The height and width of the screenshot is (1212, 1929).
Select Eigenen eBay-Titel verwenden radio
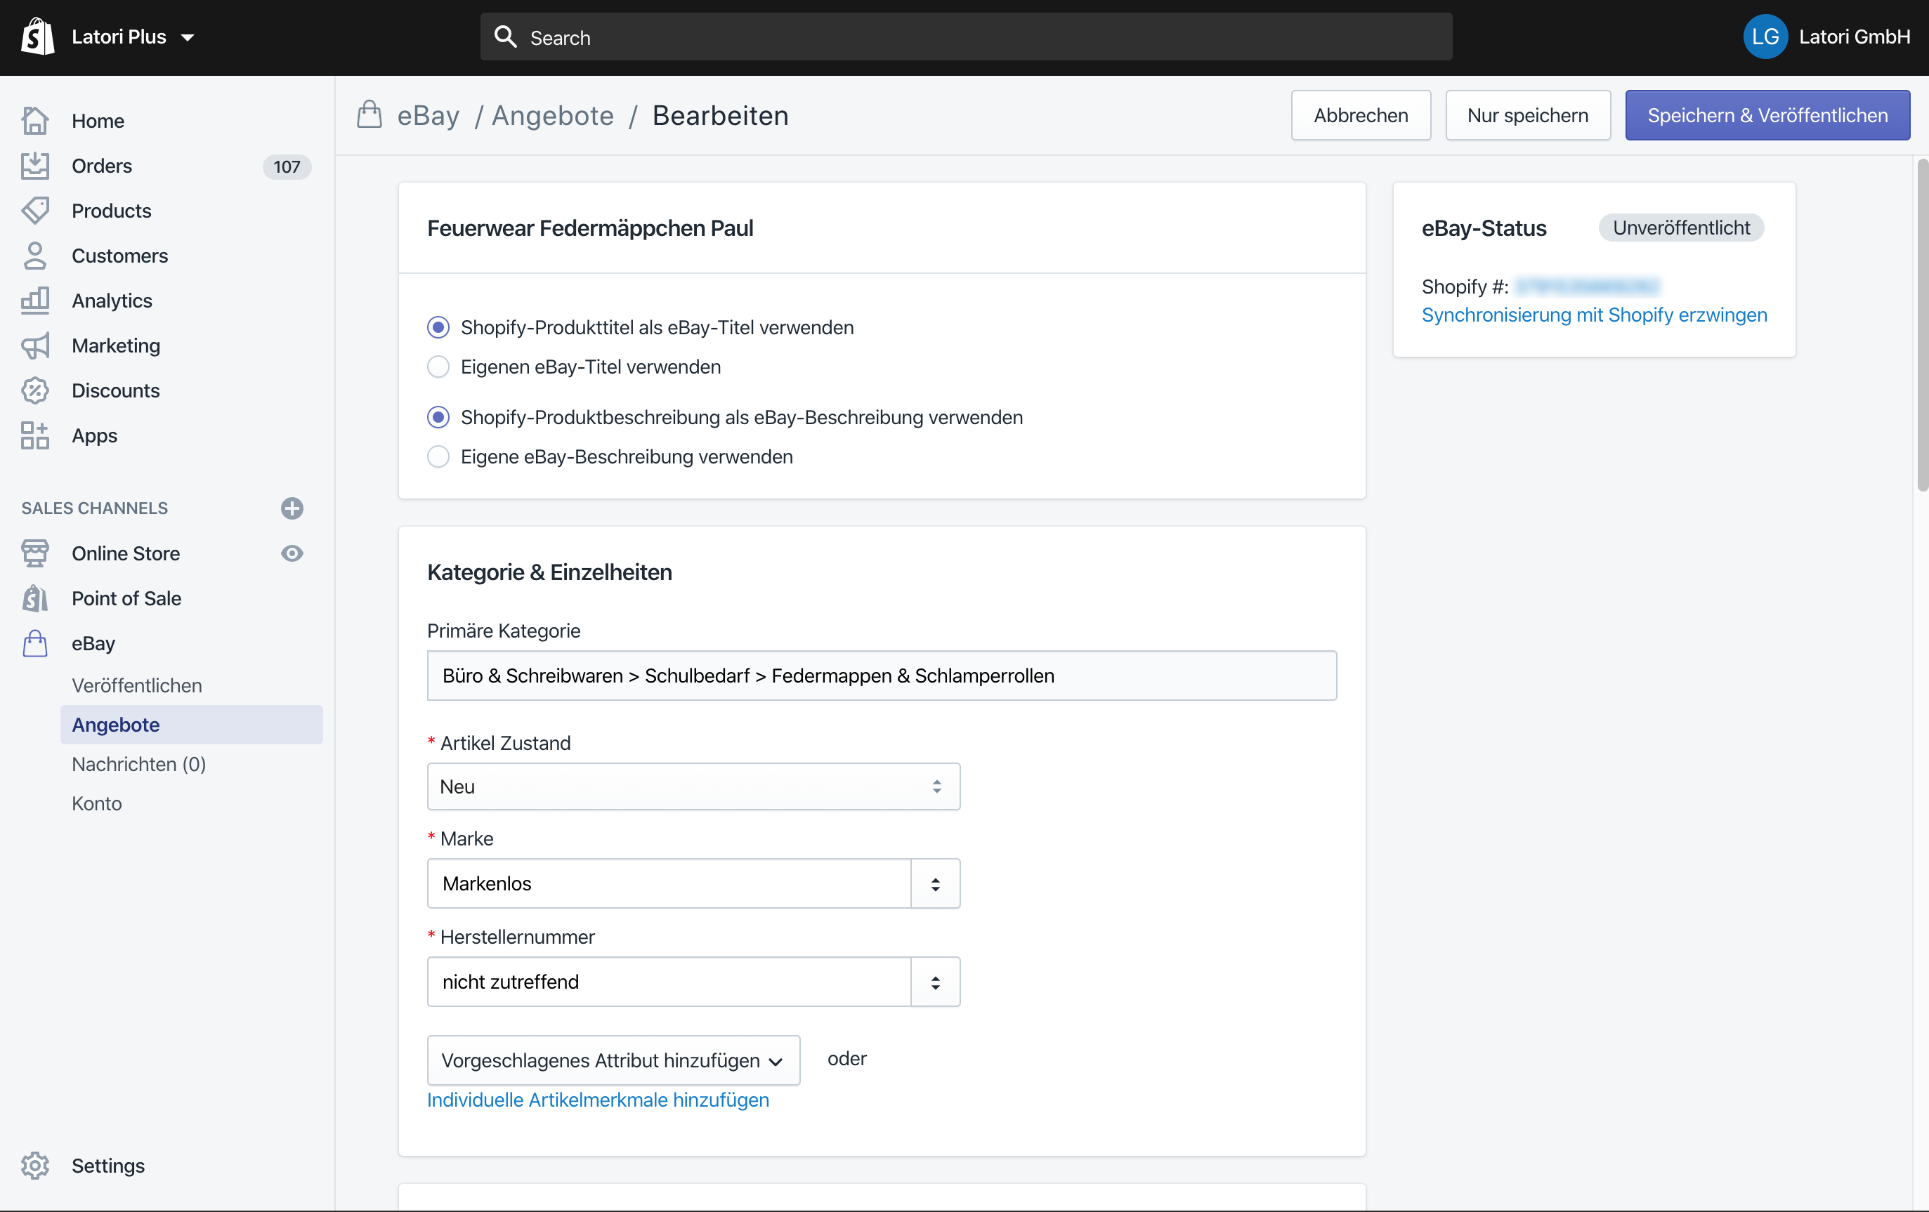[438, 367]
